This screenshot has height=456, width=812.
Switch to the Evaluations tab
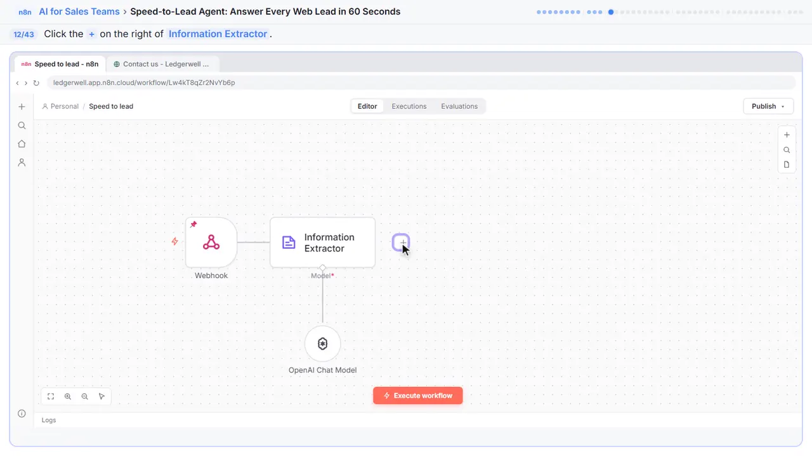459,106
